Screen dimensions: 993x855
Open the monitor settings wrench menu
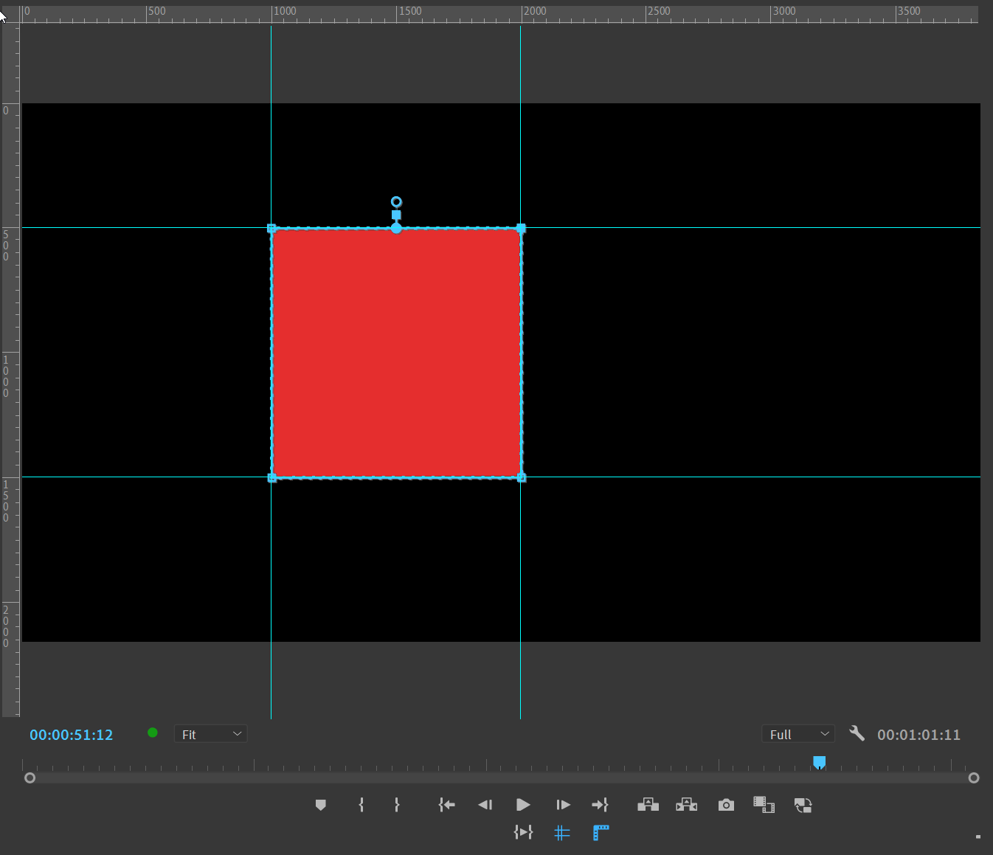click(857, 733)
